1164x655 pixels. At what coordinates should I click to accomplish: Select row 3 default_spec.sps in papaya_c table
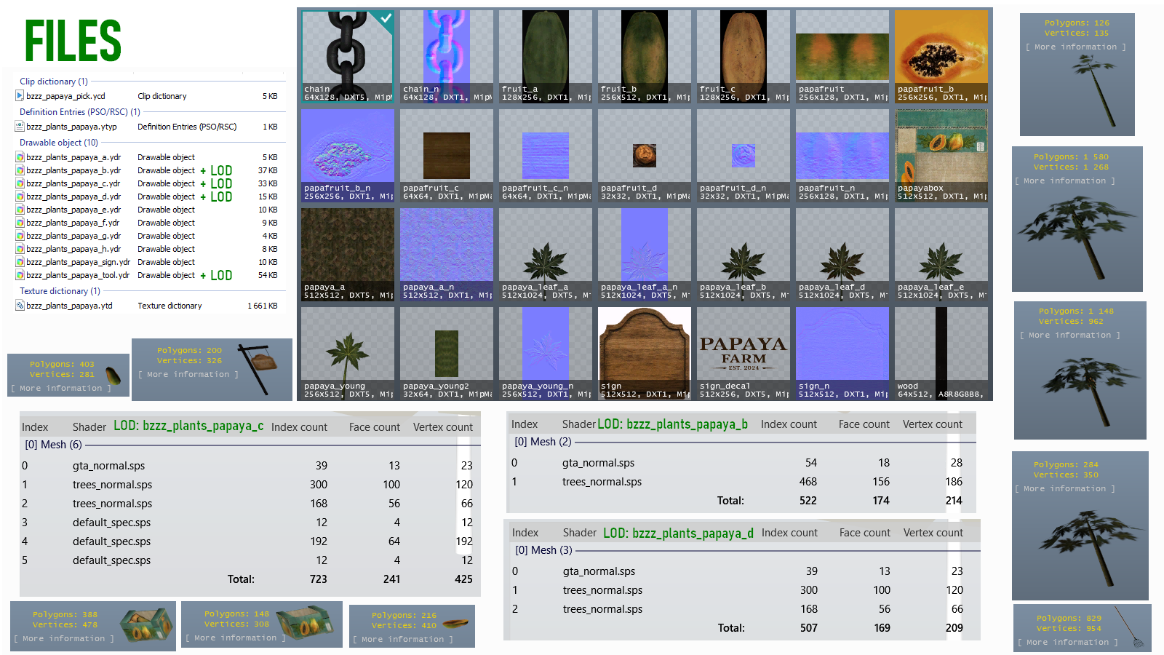(x=247, y=522)
